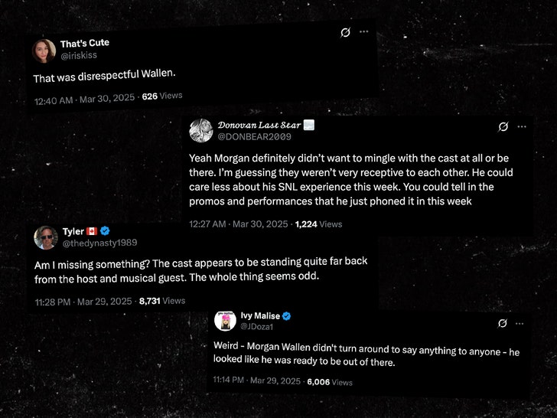Click Grok icon on Donovan Last Star tweet
The height and width of the screenshot is (418, 557).
click(503, 126)
